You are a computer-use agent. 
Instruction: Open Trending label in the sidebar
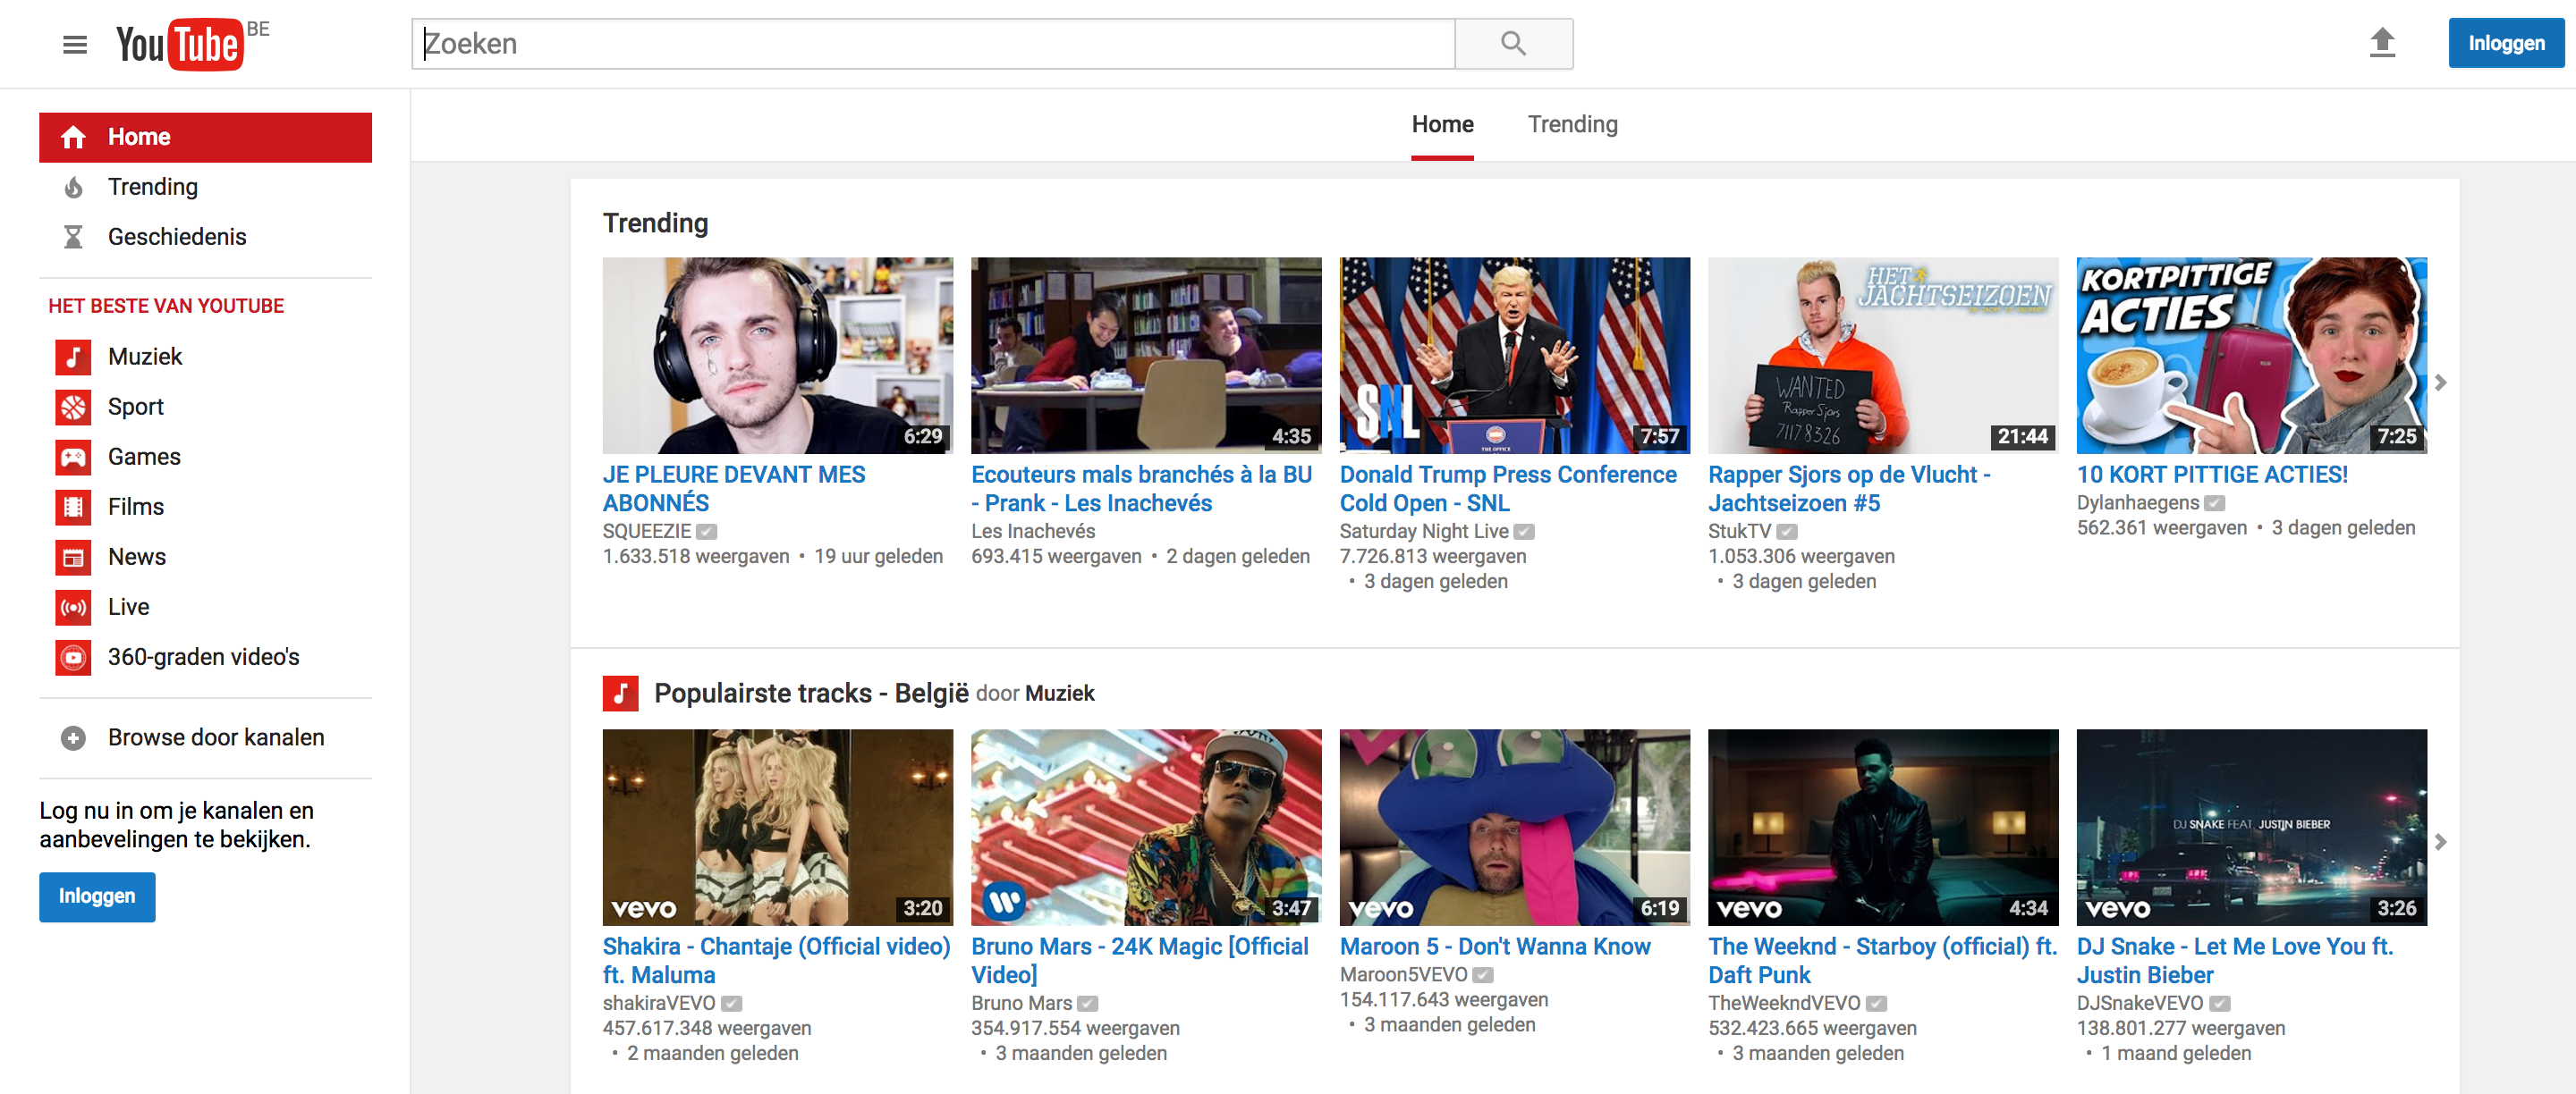coord(153,187)
